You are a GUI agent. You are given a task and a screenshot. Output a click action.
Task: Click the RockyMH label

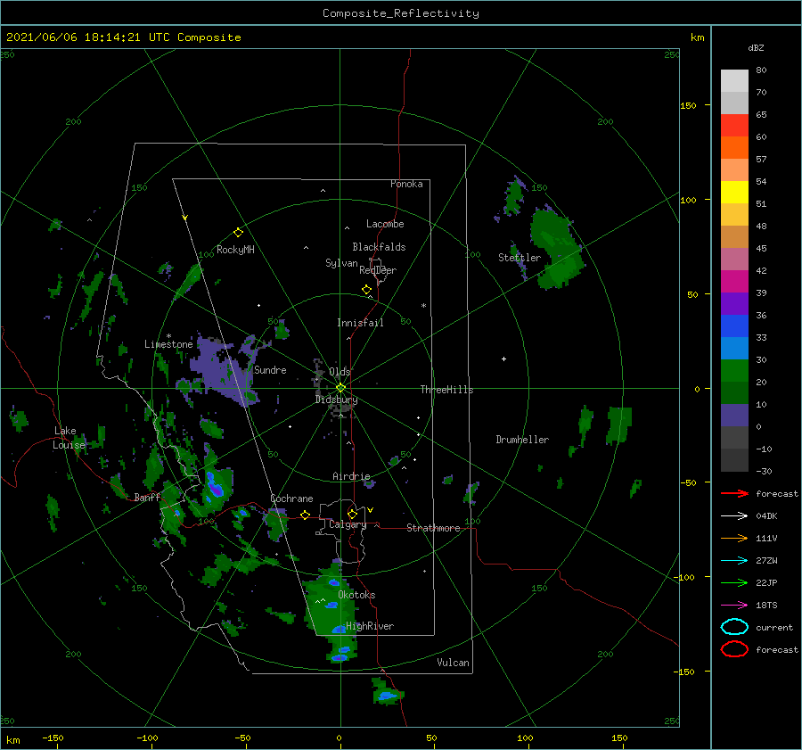[x=235, y=250]
